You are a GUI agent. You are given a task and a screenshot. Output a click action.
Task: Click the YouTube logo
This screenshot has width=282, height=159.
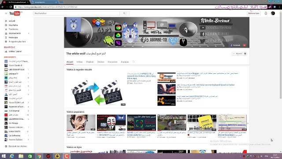click(15, 13)
